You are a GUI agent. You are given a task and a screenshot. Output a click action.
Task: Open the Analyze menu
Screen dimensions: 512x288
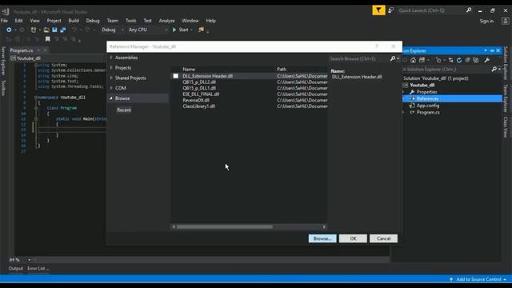[166, 21]
